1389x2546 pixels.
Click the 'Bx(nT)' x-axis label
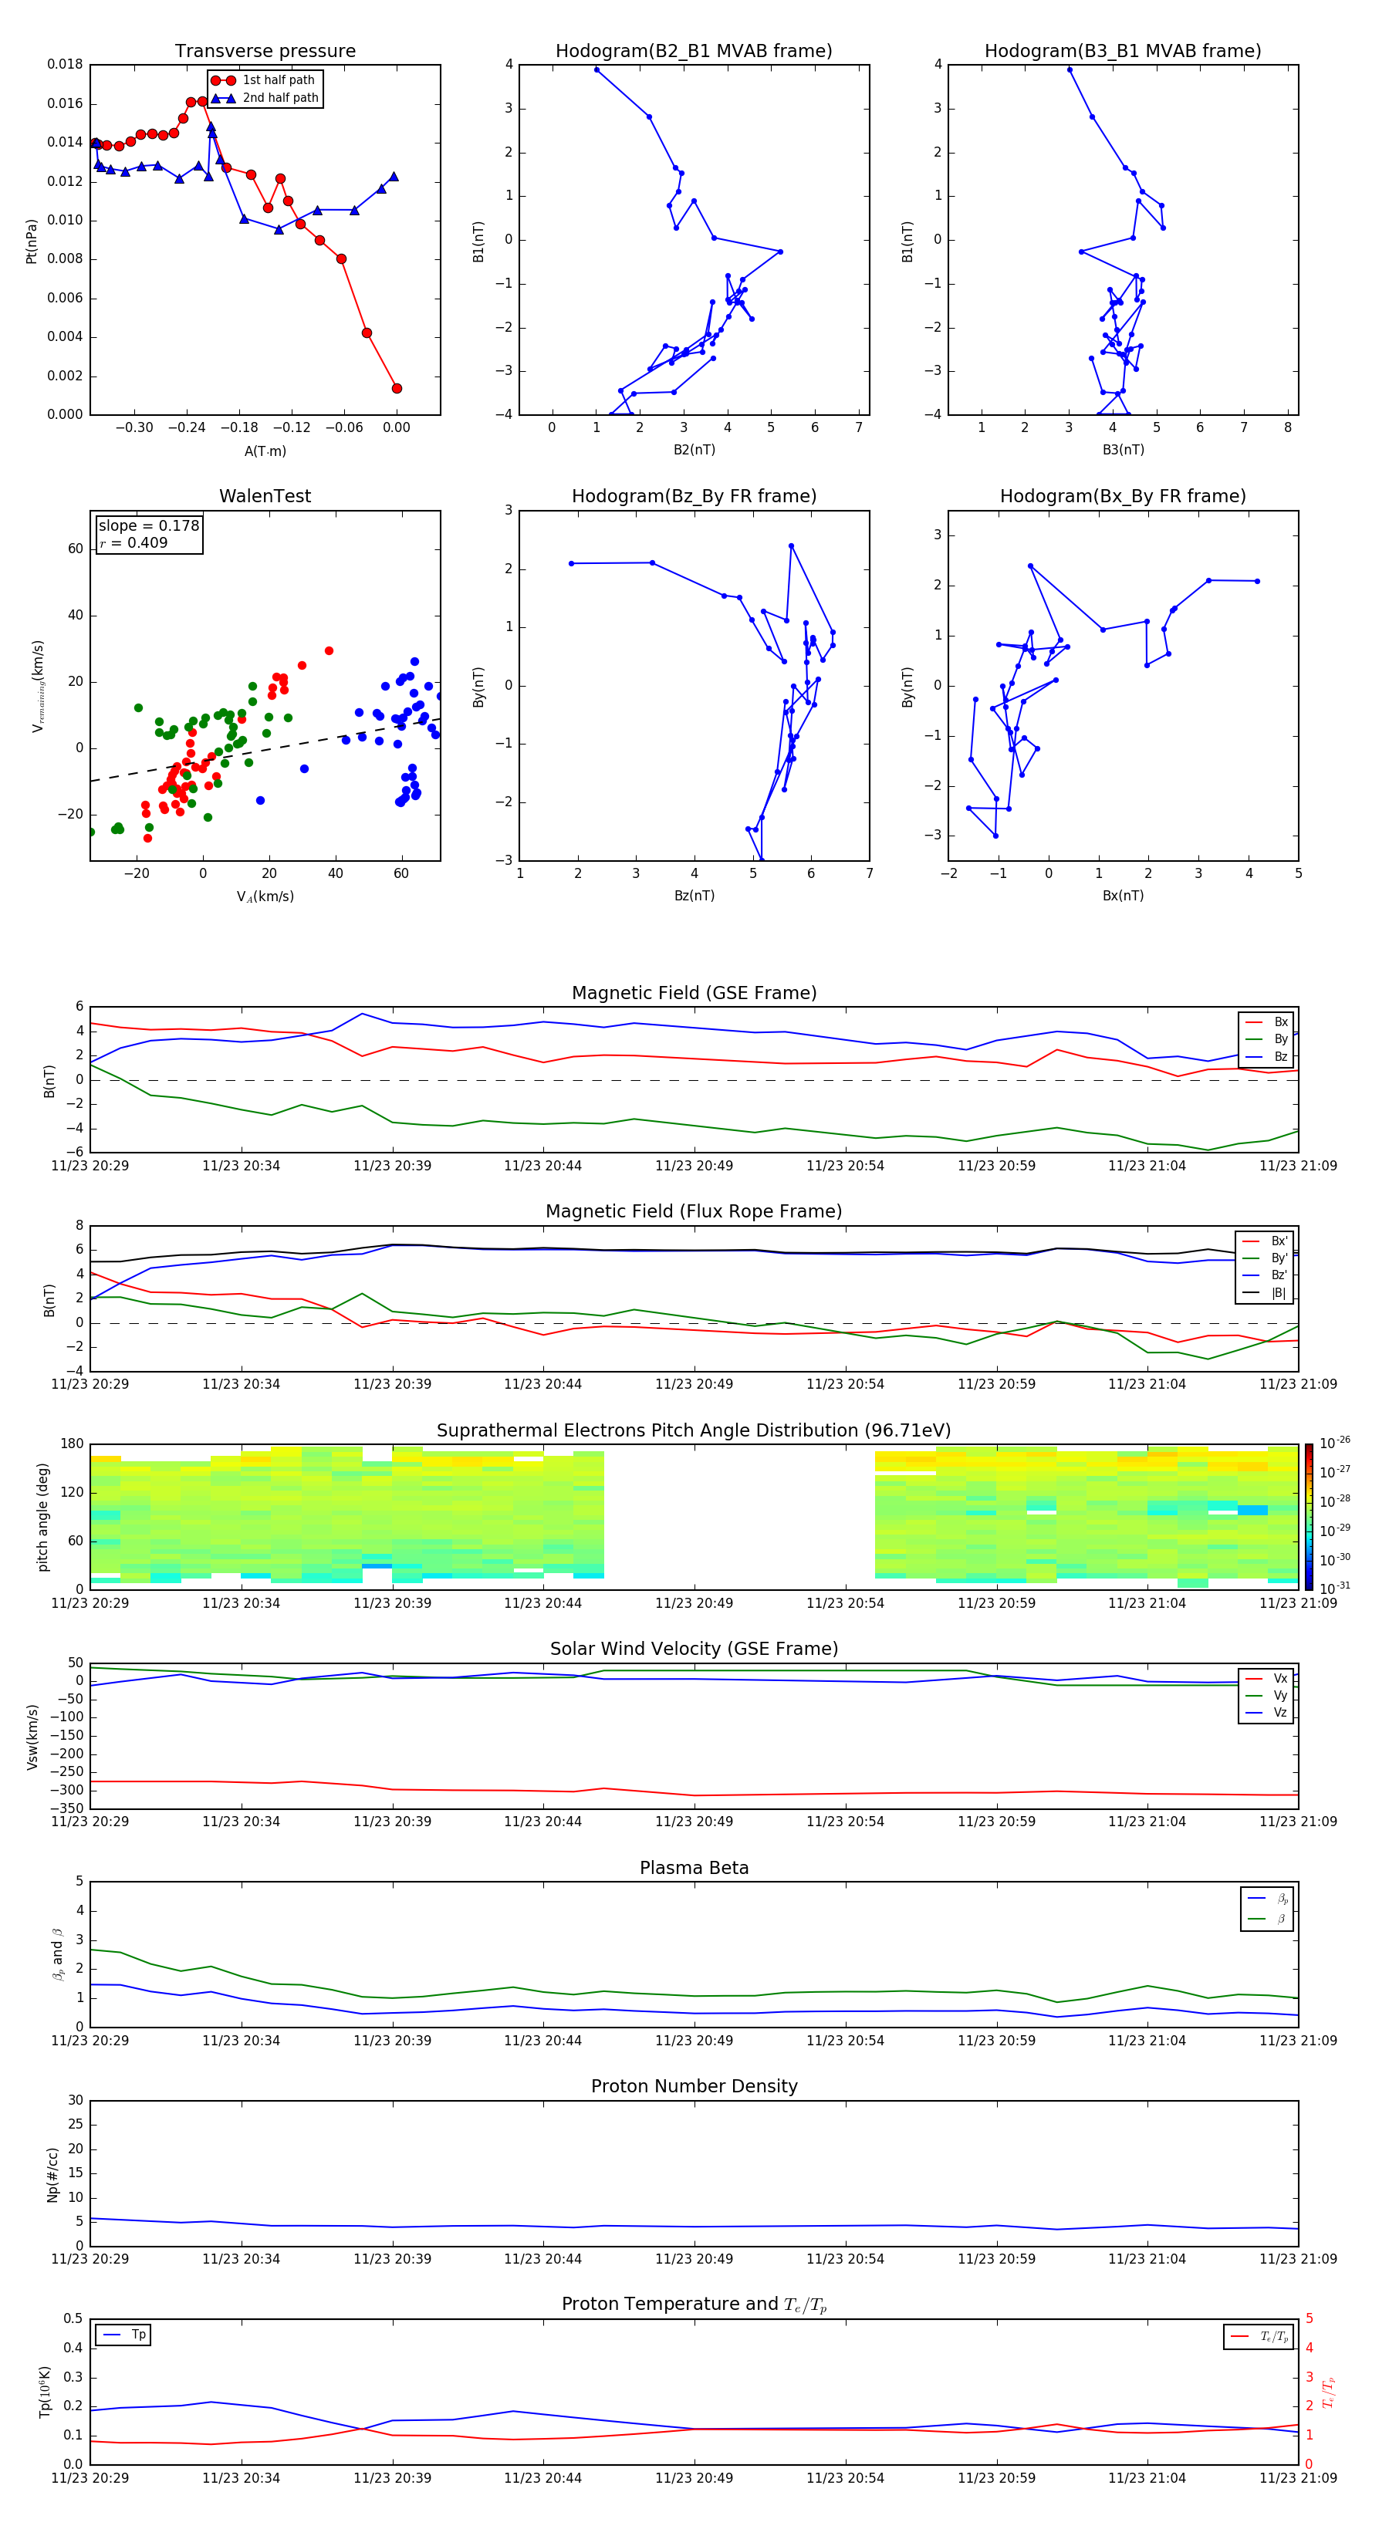[x=1123, y=896]
